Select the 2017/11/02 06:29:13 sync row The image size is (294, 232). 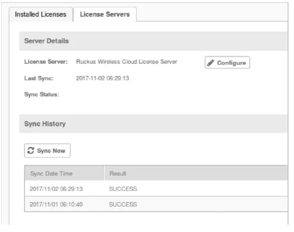(x=156, y=188)
